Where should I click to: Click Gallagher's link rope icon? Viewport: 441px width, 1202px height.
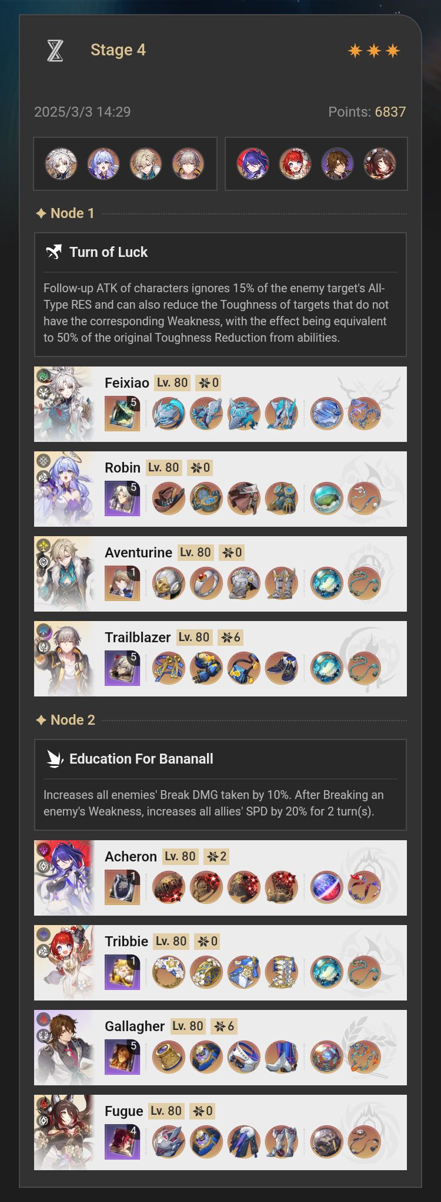pyautogui.click(x=364, y=1057)
